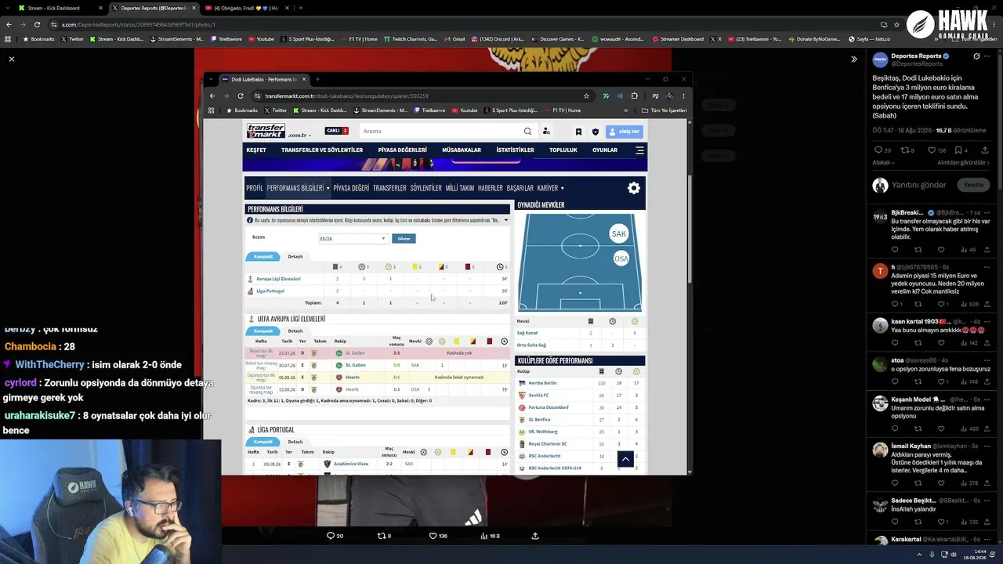Click the Transfermarkt watchlist bookmark icon
The width and height of the screenshot is (1003, 564).
tap(578, 132)
